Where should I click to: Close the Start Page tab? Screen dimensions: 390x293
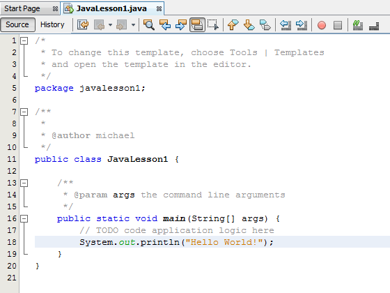coord(55,9)
